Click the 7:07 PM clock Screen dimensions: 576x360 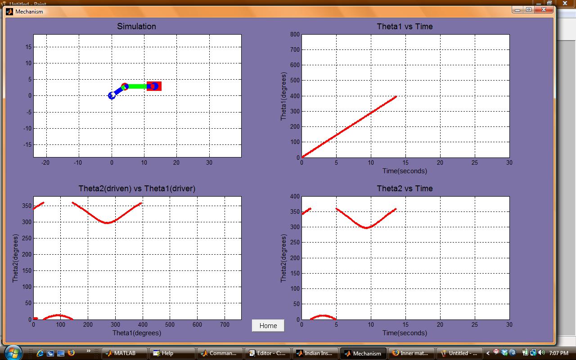558,353
